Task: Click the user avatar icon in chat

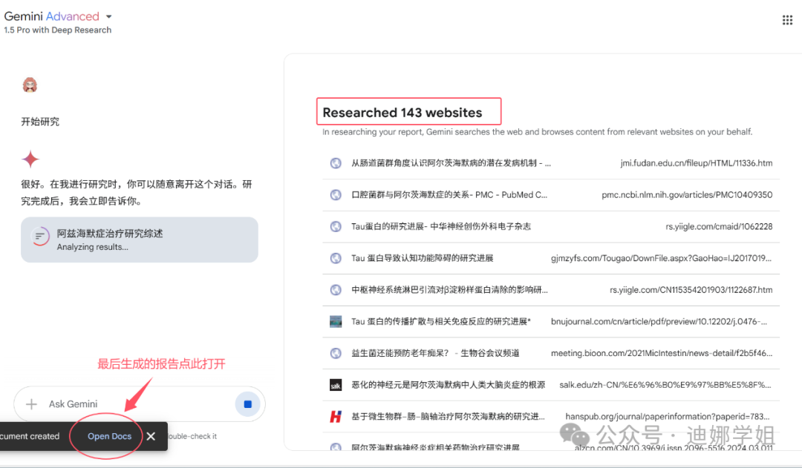Action: [x=30, y=85]
